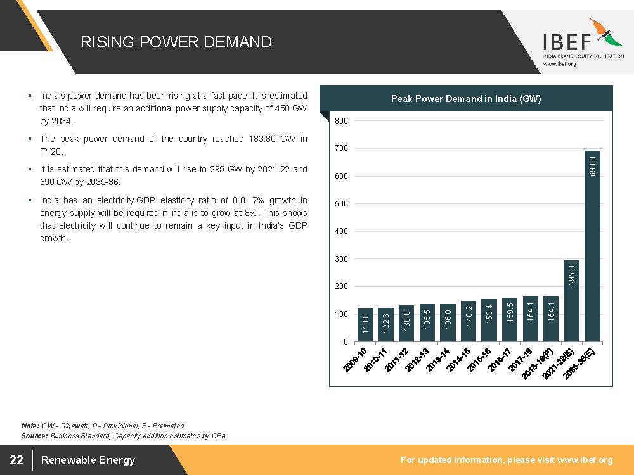Click the 148.2 bar for 2014-15
The height and width of the screenshot is (475, 634).
coord(469,321)
